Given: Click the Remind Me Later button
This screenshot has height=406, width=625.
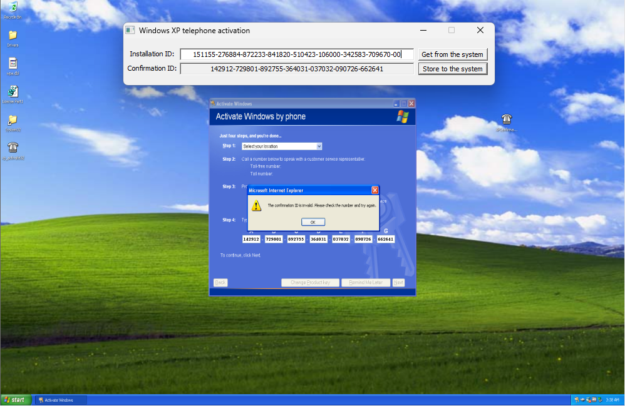Looking at the screenshot, I should [x=366, y=282].
